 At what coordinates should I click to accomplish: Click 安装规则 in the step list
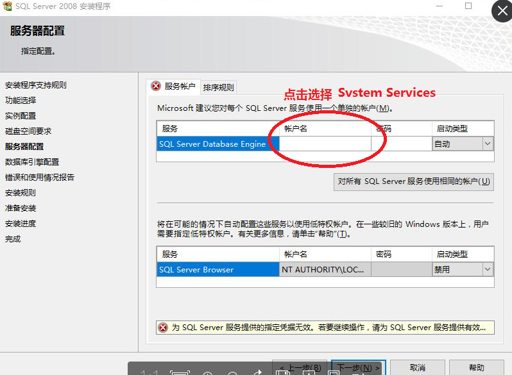click(21, 192)
